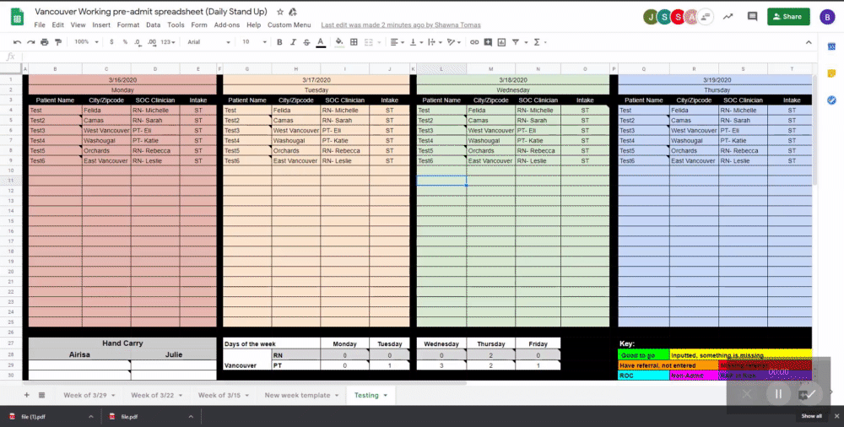The width and height of the screenshot is (844, 427).
Task: Open the account avatar B
Action: [x=827, y=17]
